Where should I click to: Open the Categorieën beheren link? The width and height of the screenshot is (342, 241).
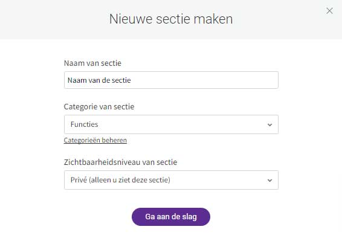[95, 140]
